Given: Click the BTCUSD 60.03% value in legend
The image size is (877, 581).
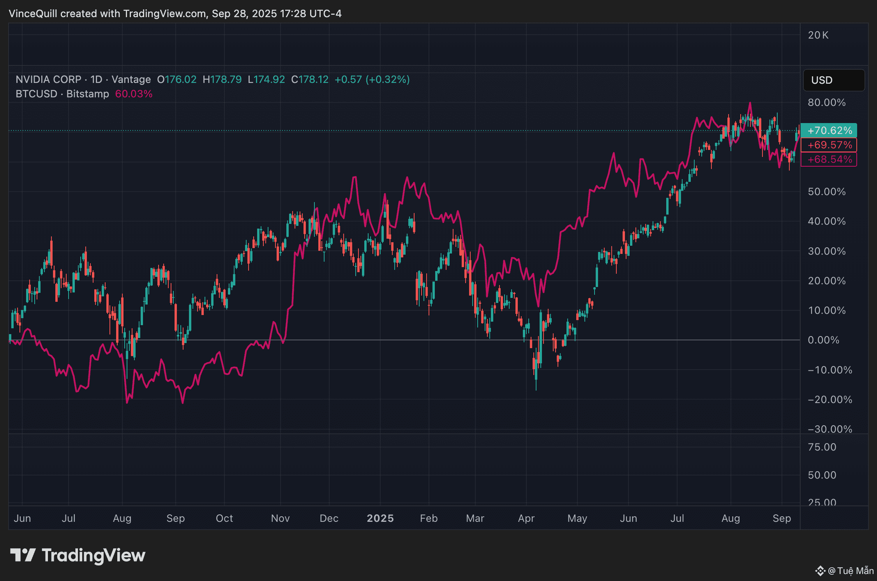Looking at the screenshot, I should [x=134, y=94].
